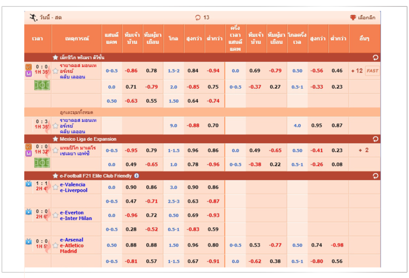
Task: Click the soccer player icon beside วันนี้ - สด
Action: [33, 18]
